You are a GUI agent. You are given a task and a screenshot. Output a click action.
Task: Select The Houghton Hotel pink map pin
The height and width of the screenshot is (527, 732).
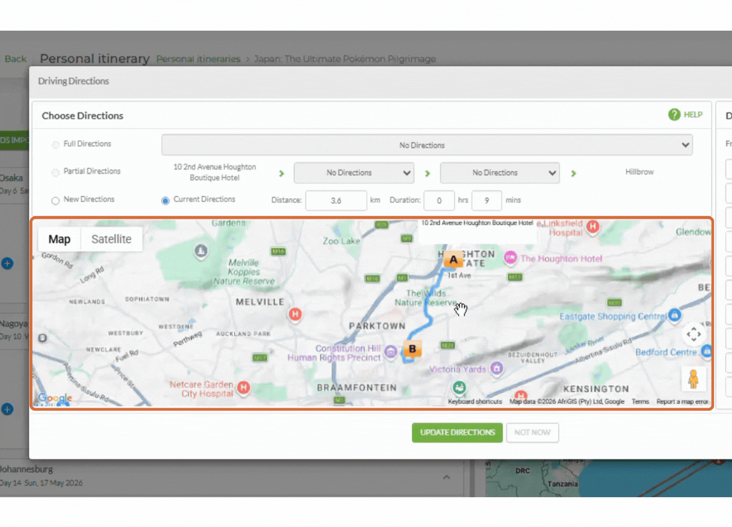[510, 258]
